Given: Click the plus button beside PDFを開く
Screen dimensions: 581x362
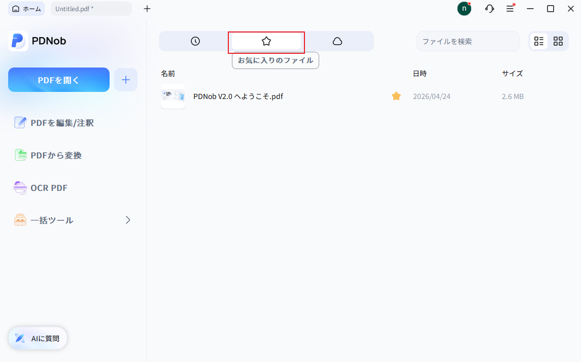Looking at the screenshot, I should point(126,80).
